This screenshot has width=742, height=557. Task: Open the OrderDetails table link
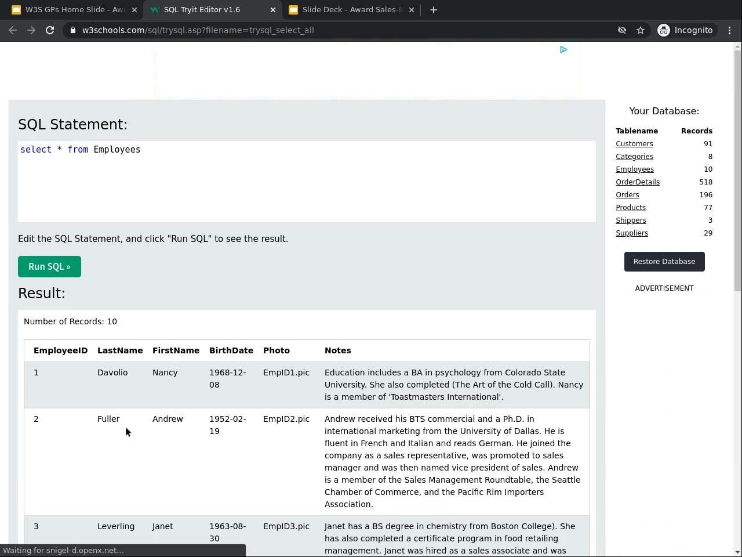[638, 182]
